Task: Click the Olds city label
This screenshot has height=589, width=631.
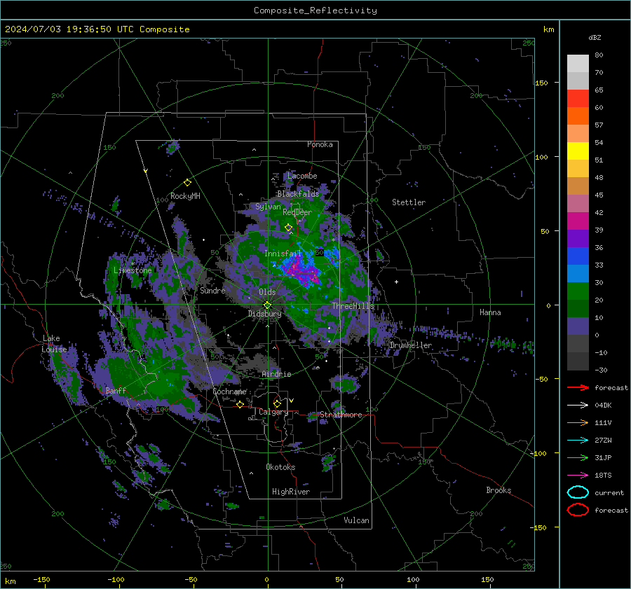Action: [x=267, y=292]
